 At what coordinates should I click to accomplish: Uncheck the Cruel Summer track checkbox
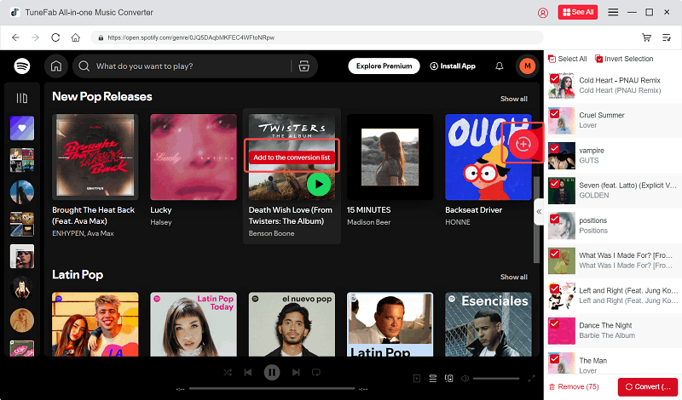(554, 112)
